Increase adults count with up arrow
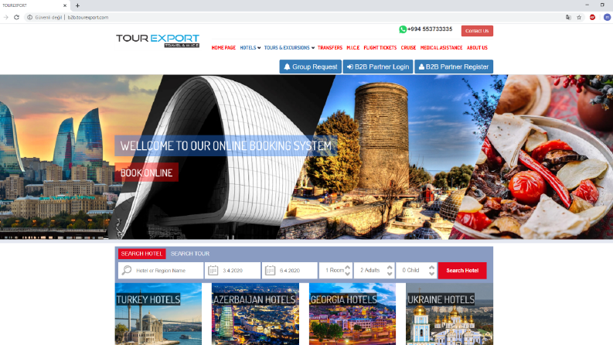The height and width of the screenshot is (345, 613). pyautogui.click(x=390, y=267)
